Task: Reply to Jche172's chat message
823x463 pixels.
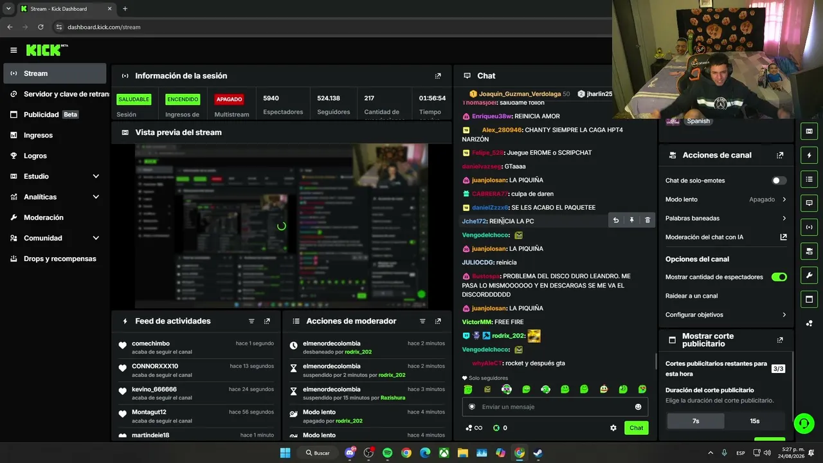Action: tap(616, 221)
